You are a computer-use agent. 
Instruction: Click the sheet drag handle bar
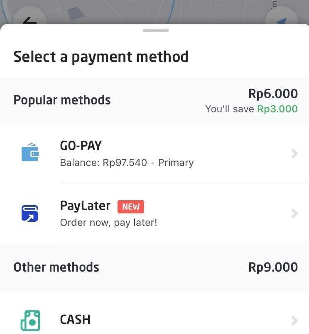click(156, 30)
